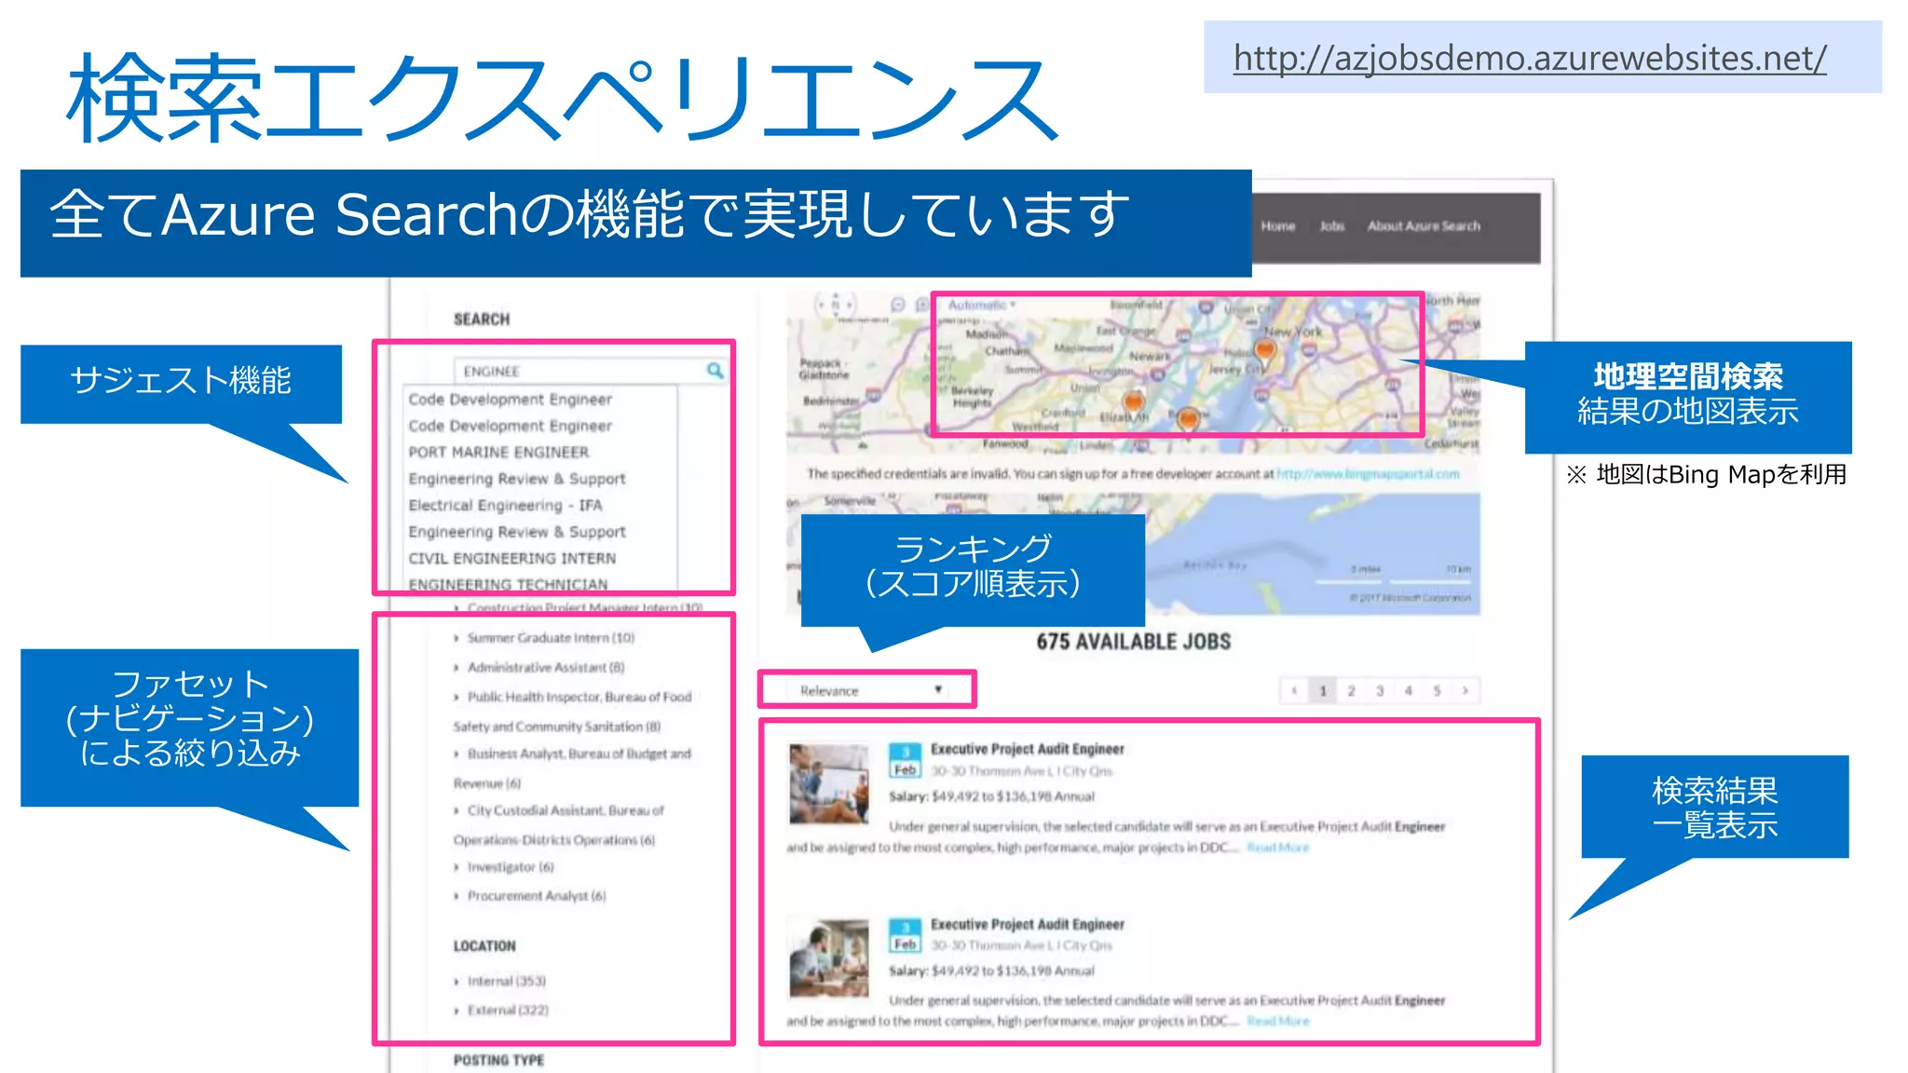Click first job result thumbnail photo

[829, 783]
